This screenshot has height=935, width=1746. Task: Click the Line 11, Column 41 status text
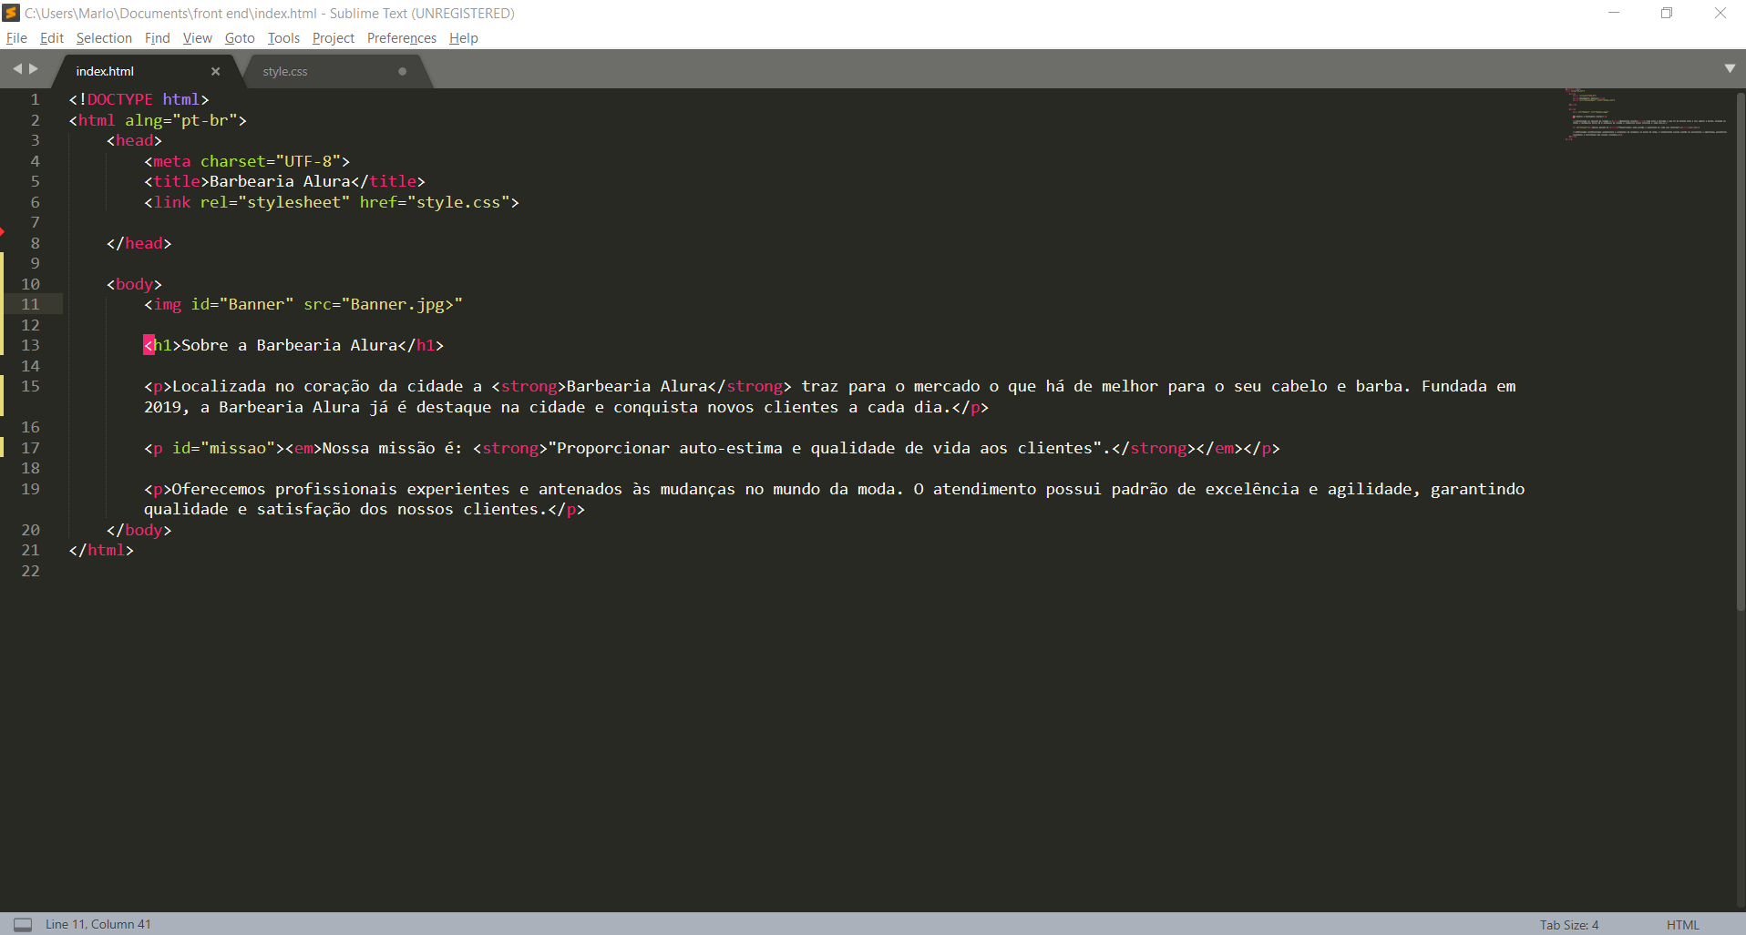98,924
